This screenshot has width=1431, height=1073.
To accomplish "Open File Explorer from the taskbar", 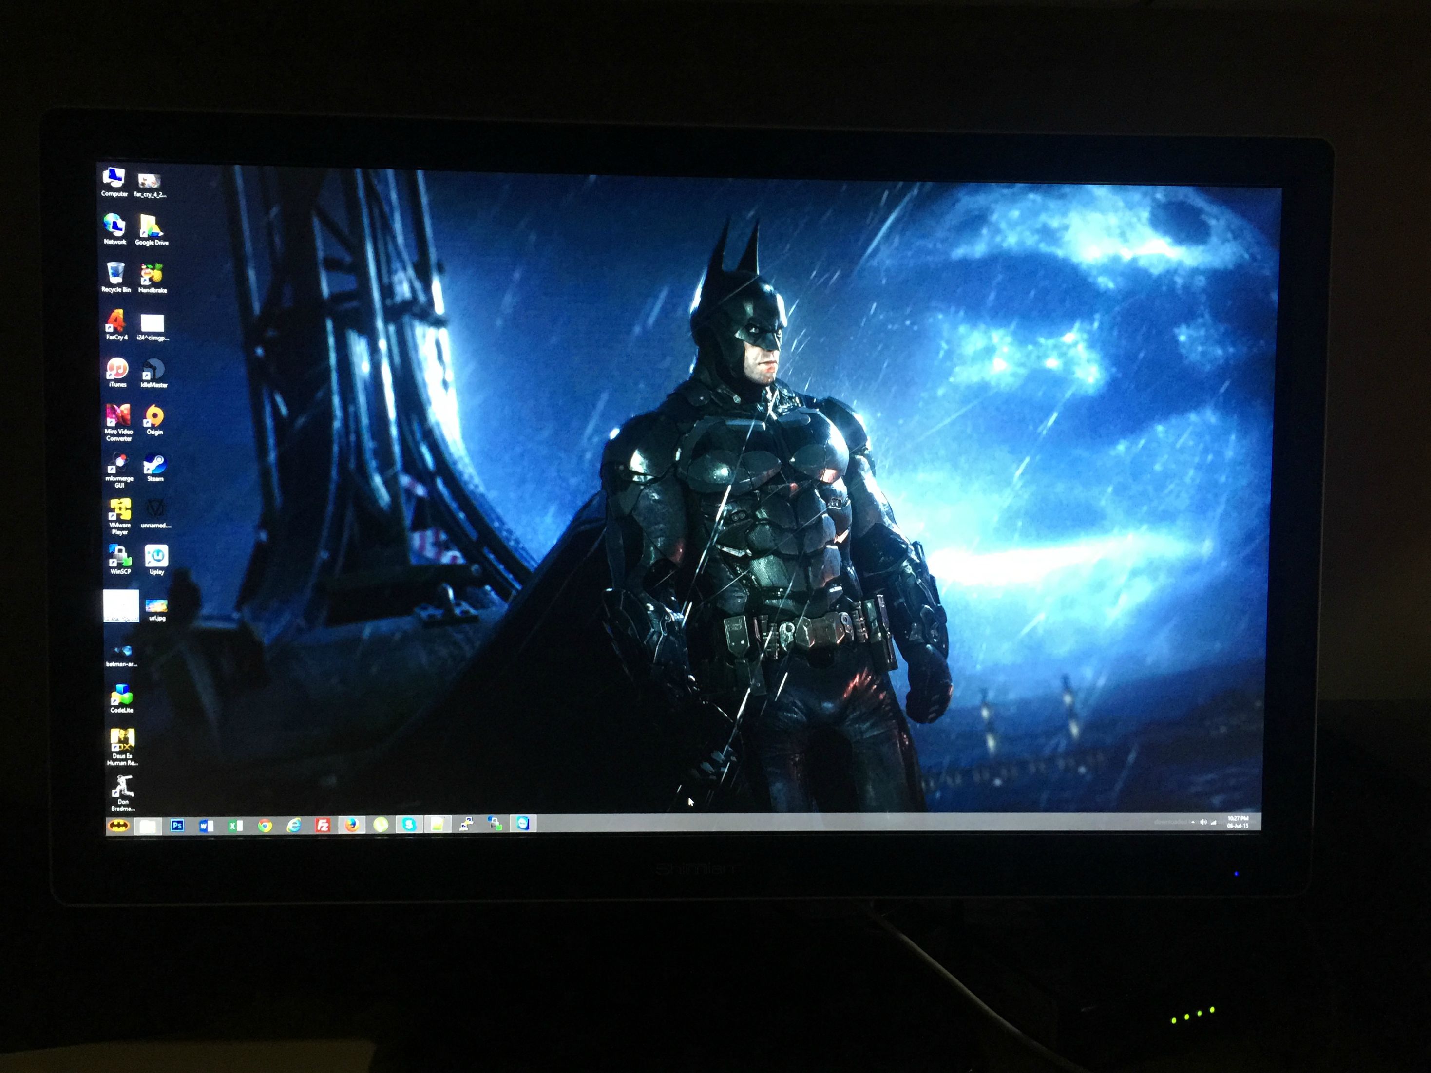I will [x=148, y=827].
